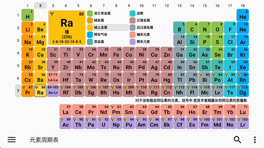The width and height of the screenshot is (264, 148).
Task: Click the 锕系元素 legend label
Action: (143, 42)
